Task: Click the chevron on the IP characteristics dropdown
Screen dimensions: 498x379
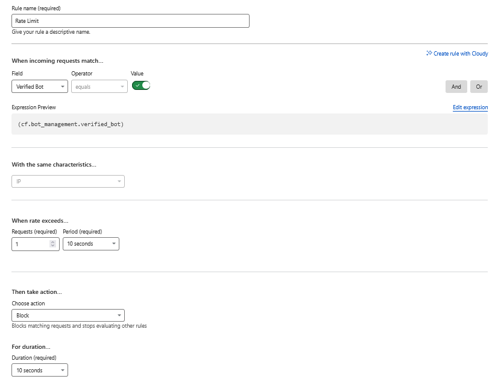Action: [119, 181]
